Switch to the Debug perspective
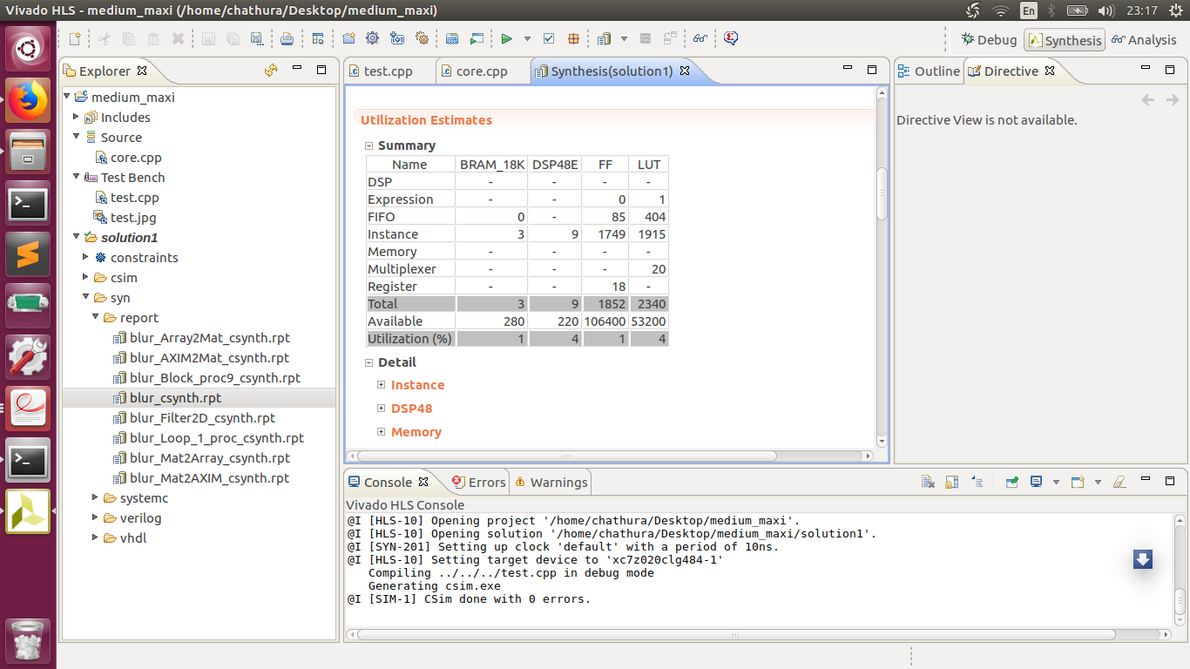1190x669 pixels. pyautogui.click(x=989, y=40)
